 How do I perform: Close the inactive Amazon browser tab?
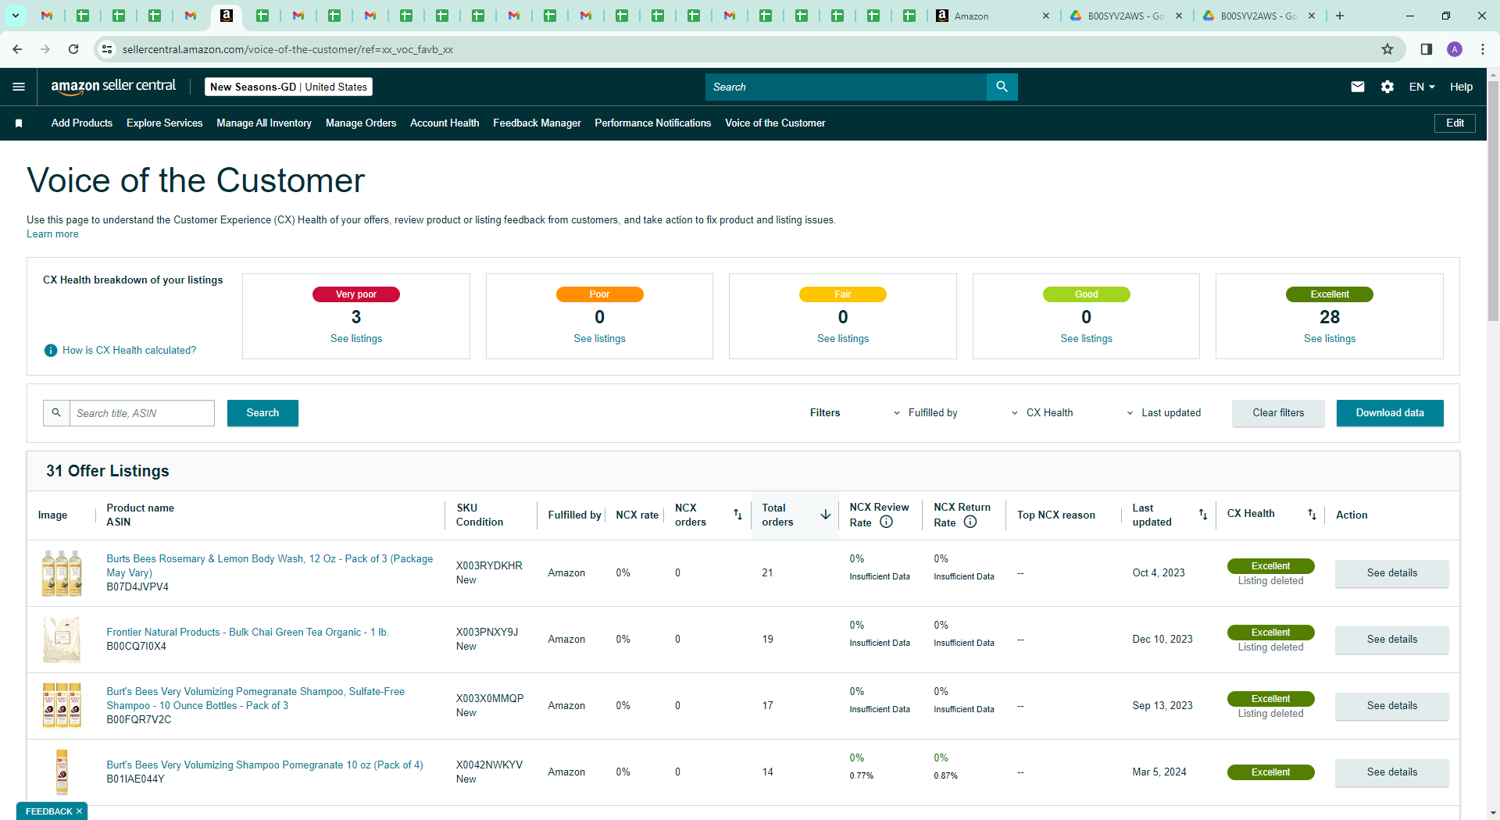pyautogui.click(x=1046, y=16)
